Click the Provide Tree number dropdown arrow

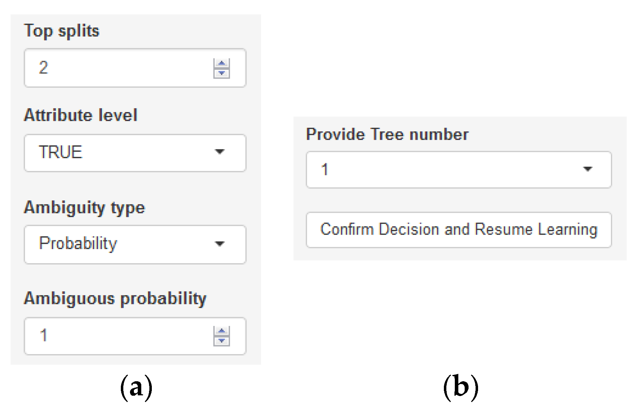click(x=587, y=169)
